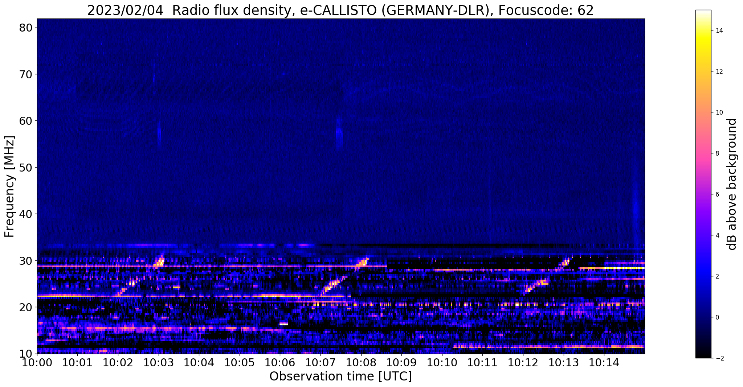Viewport: 743px width, 387px height.
Task: Click the 40 MHz frequency tick label
Action: point(25,214)
